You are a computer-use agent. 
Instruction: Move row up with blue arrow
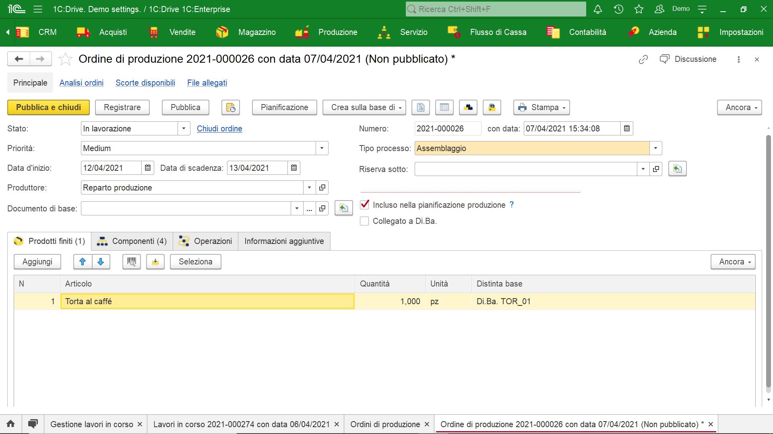coord(83,262)
